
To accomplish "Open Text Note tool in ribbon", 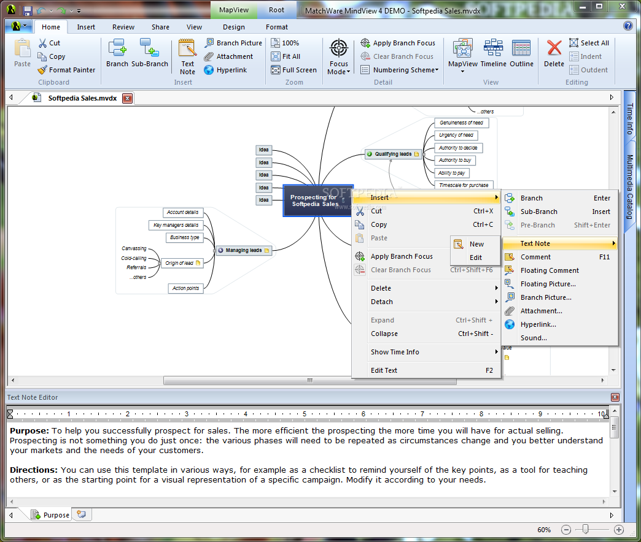I will pyautogui.click(x=188, y=57).
